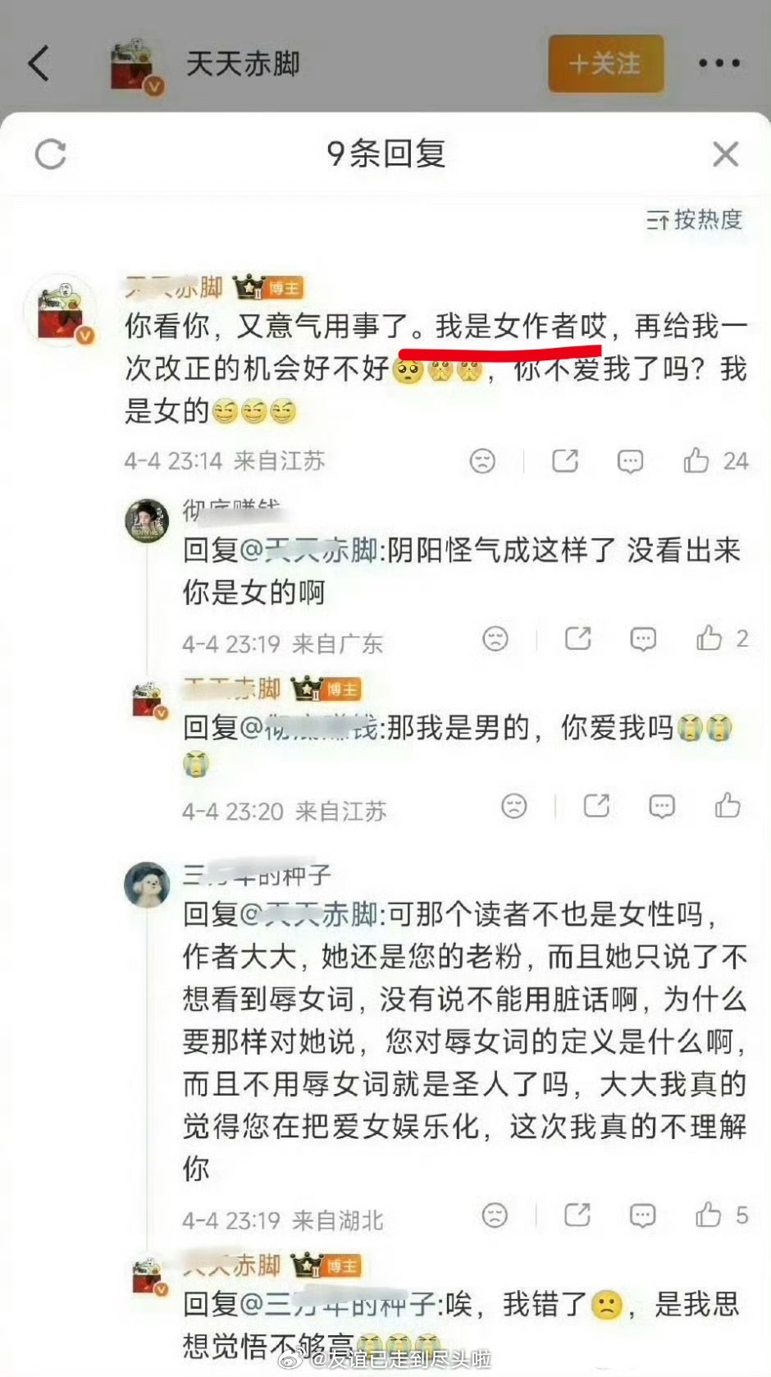Tap the sad-face dislike icon on first comment
The width and height of the screenshot is (771, 1377).
tap(482, 461)
